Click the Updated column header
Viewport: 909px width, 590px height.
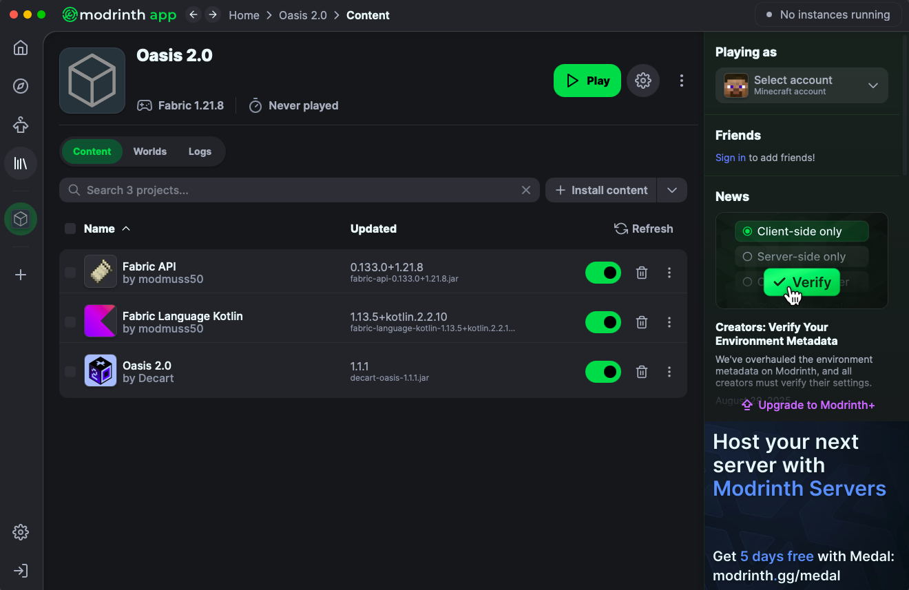(x=373, y=229)
